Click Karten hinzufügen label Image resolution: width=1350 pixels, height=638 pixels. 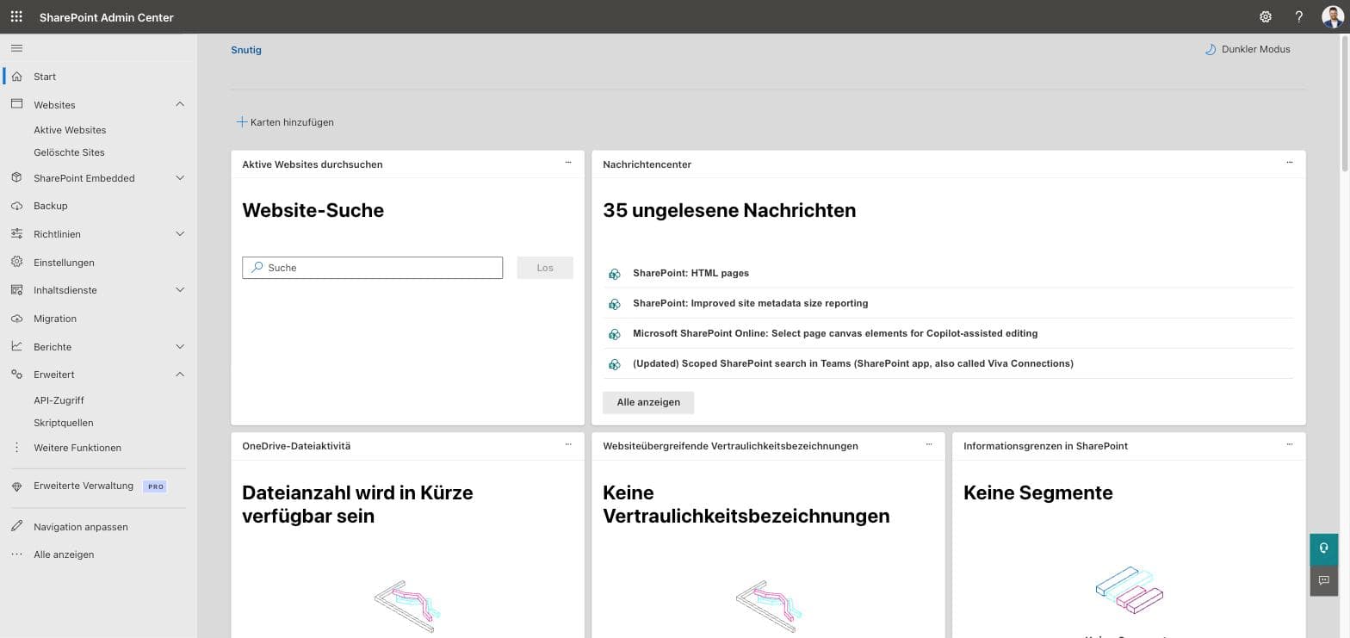292,122
